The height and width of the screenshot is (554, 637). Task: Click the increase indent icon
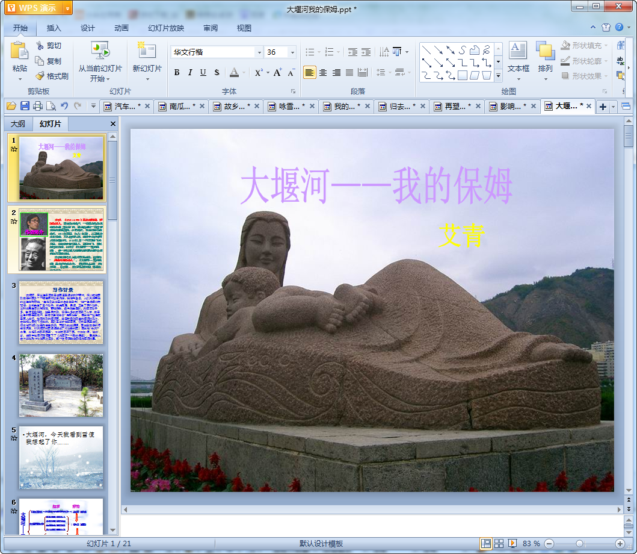(x=366, y=52)
